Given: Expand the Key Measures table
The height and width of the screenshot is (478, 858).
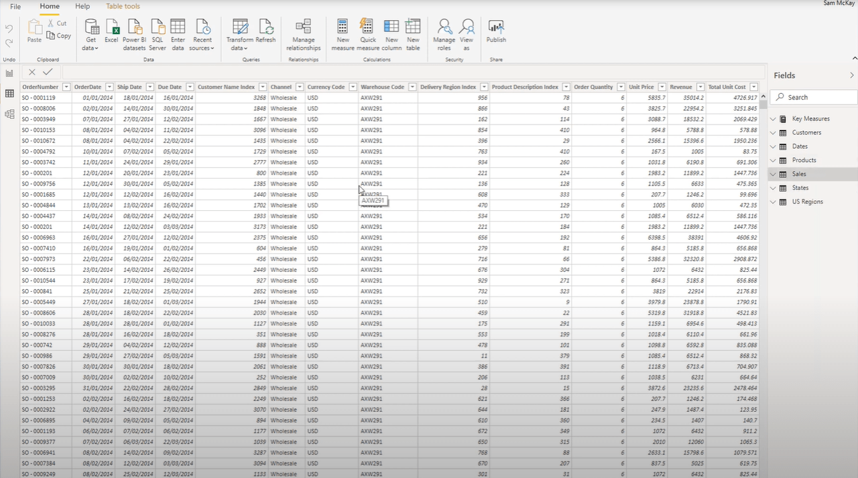Looking at the screenshot, I should pos(773,119).
